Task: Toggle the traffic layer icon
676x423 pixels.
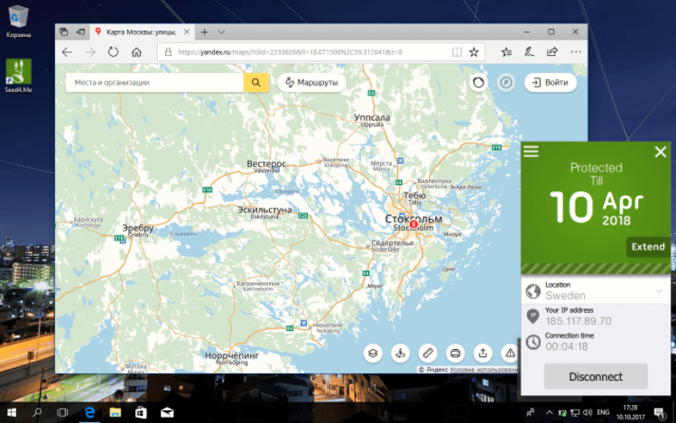Action: point(478,82)
